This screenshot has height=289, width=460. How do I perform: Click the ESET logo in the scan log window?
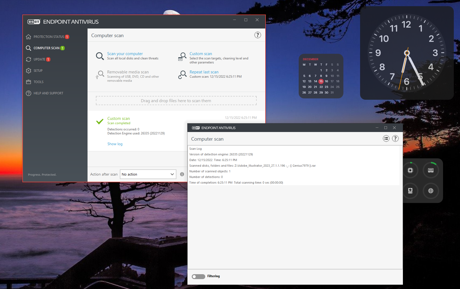coord(196,128)
